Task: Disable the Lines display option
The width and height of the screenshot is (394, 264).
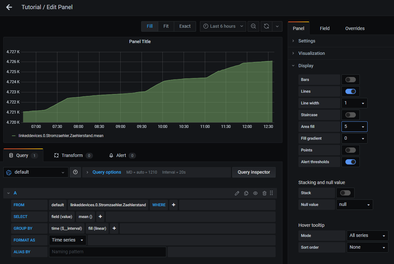Action: pyautogui.click(x=350, y=91)
